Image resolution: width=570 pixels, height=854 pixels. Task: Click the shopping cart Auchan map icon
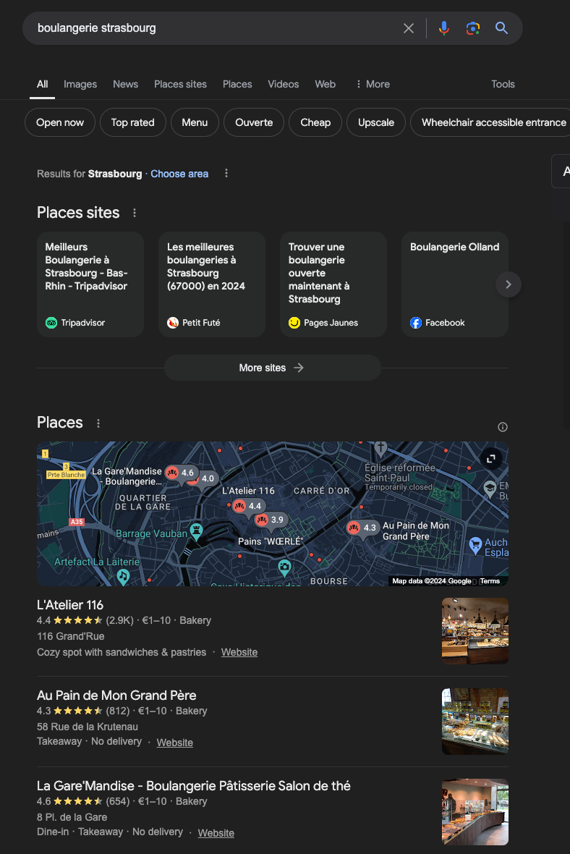point(475,544)
